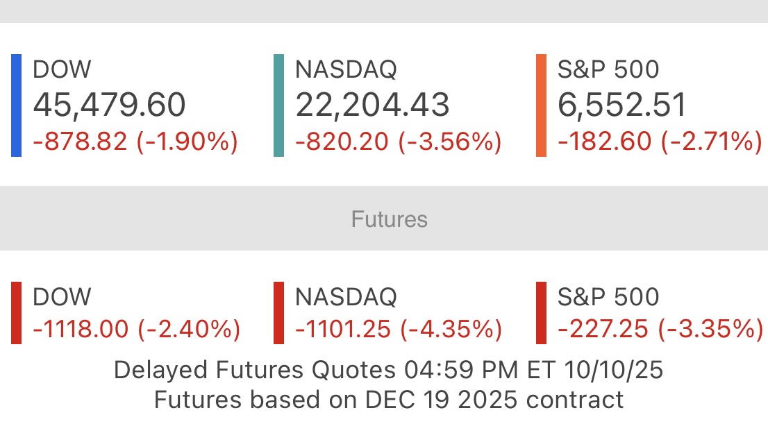Select the NASDAQ value 22,204.43
768x424 pixels.
coord(372,105)
